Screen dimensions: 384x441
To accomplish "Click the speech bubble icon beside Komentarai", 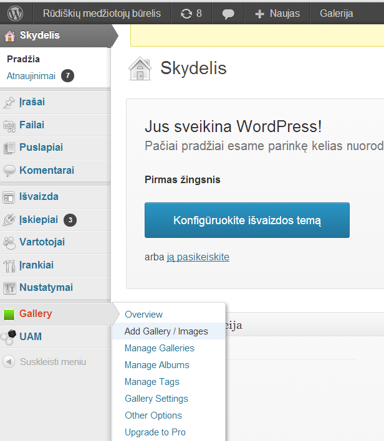I will click(x=9, y=171).
